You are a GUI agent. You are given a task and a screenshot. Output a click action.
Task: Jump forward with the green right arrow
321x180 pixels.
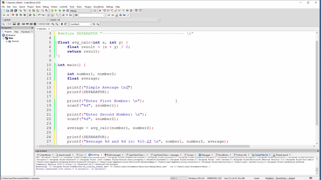click(8, 15)
